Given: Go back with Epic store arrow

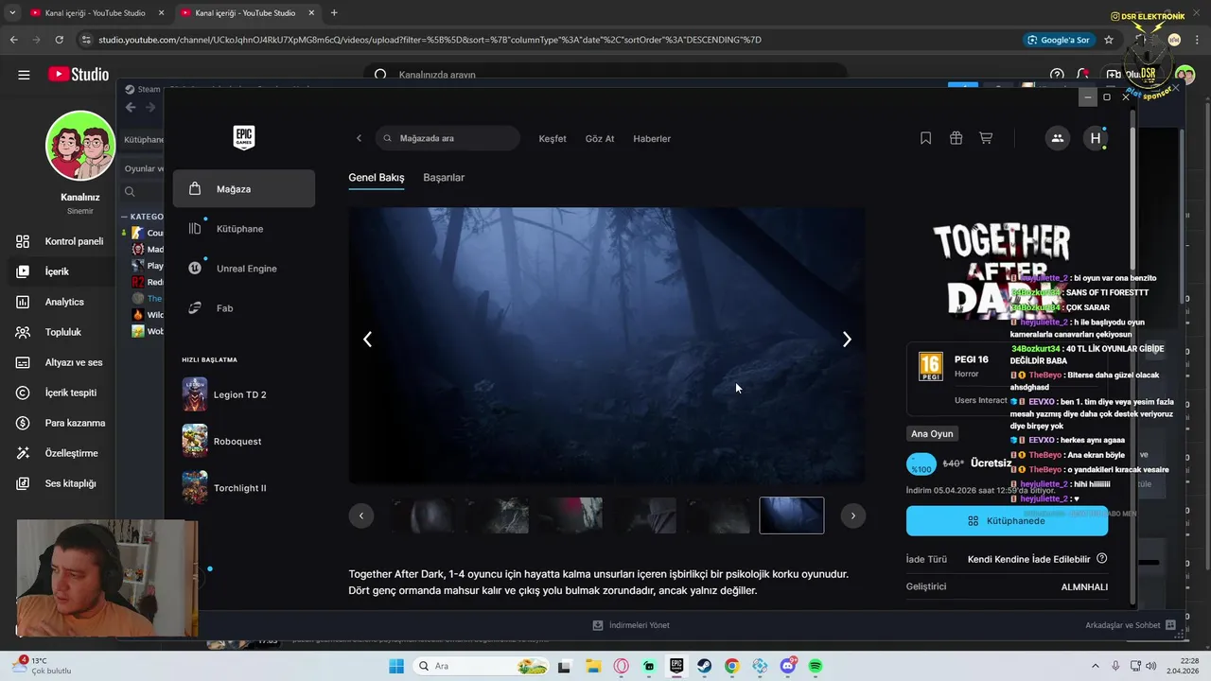Looking at the screenshot, I should (359, 138).
